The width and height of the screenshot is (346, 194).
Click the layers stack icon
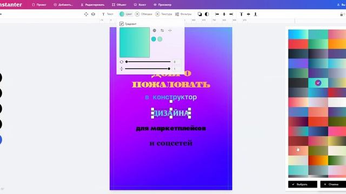coord(93,14)
